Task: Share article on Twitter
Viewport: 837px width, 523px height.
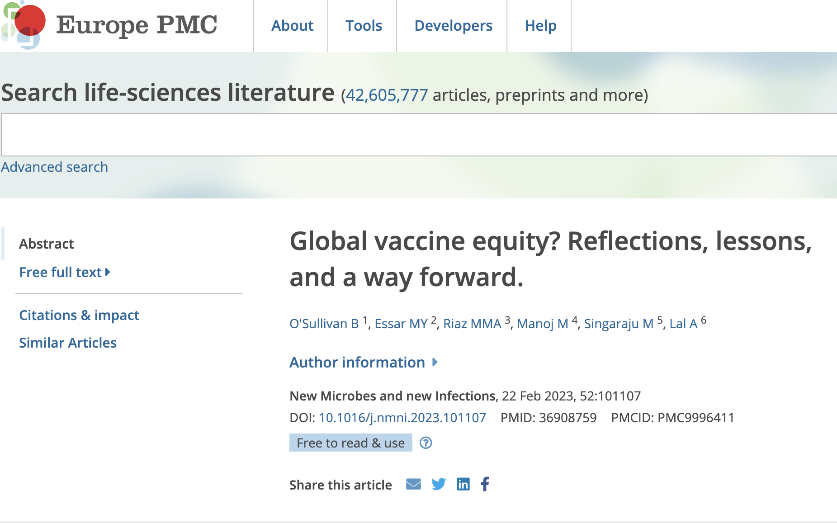Action: 439,484
